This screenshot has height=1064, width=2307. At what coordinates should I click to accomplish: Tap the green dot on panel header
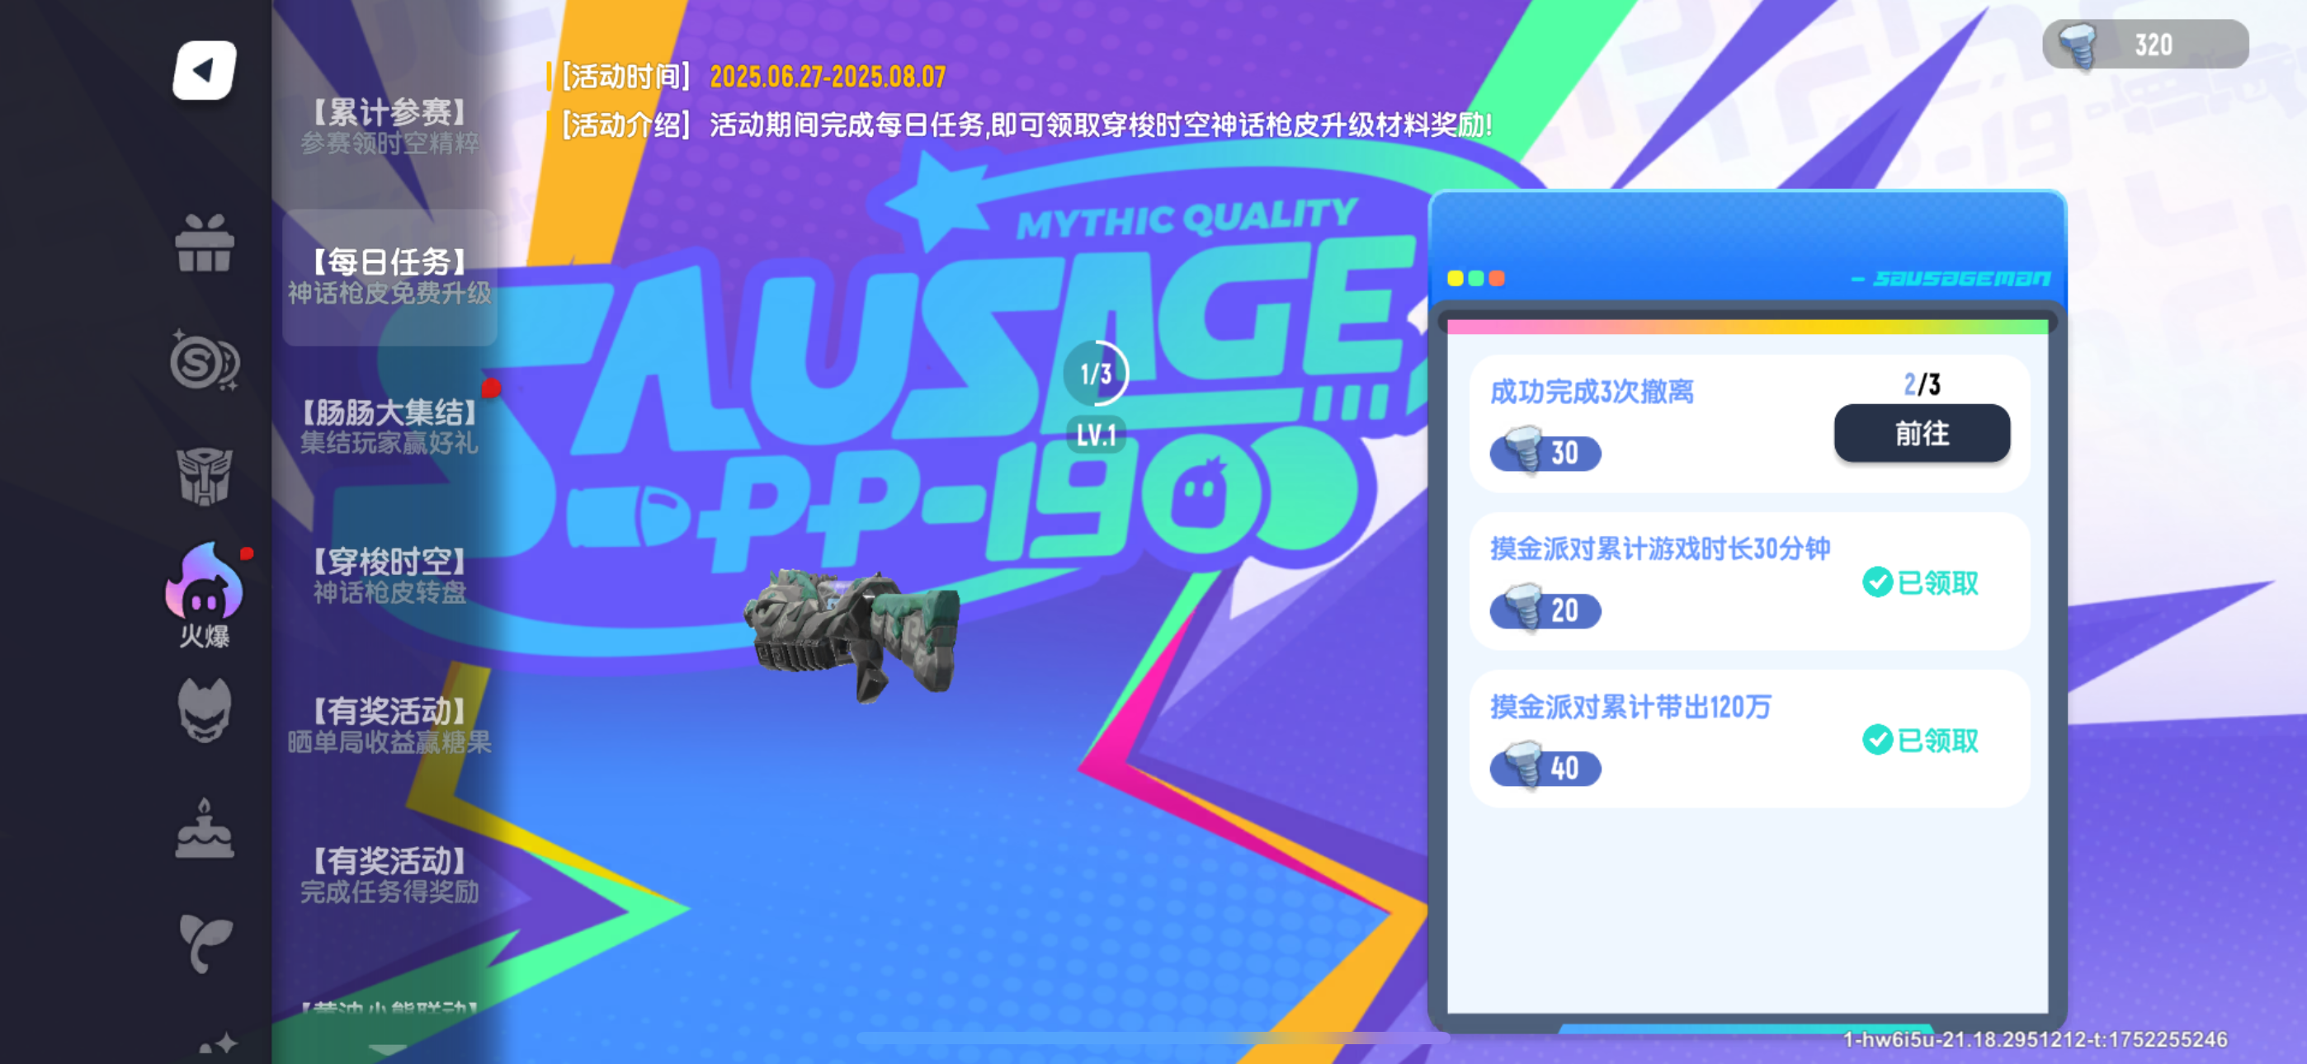click(x=1476, y=279)
